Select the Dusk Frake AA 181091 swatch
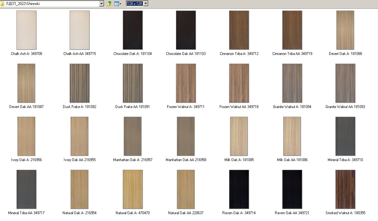 pos(133,83)
